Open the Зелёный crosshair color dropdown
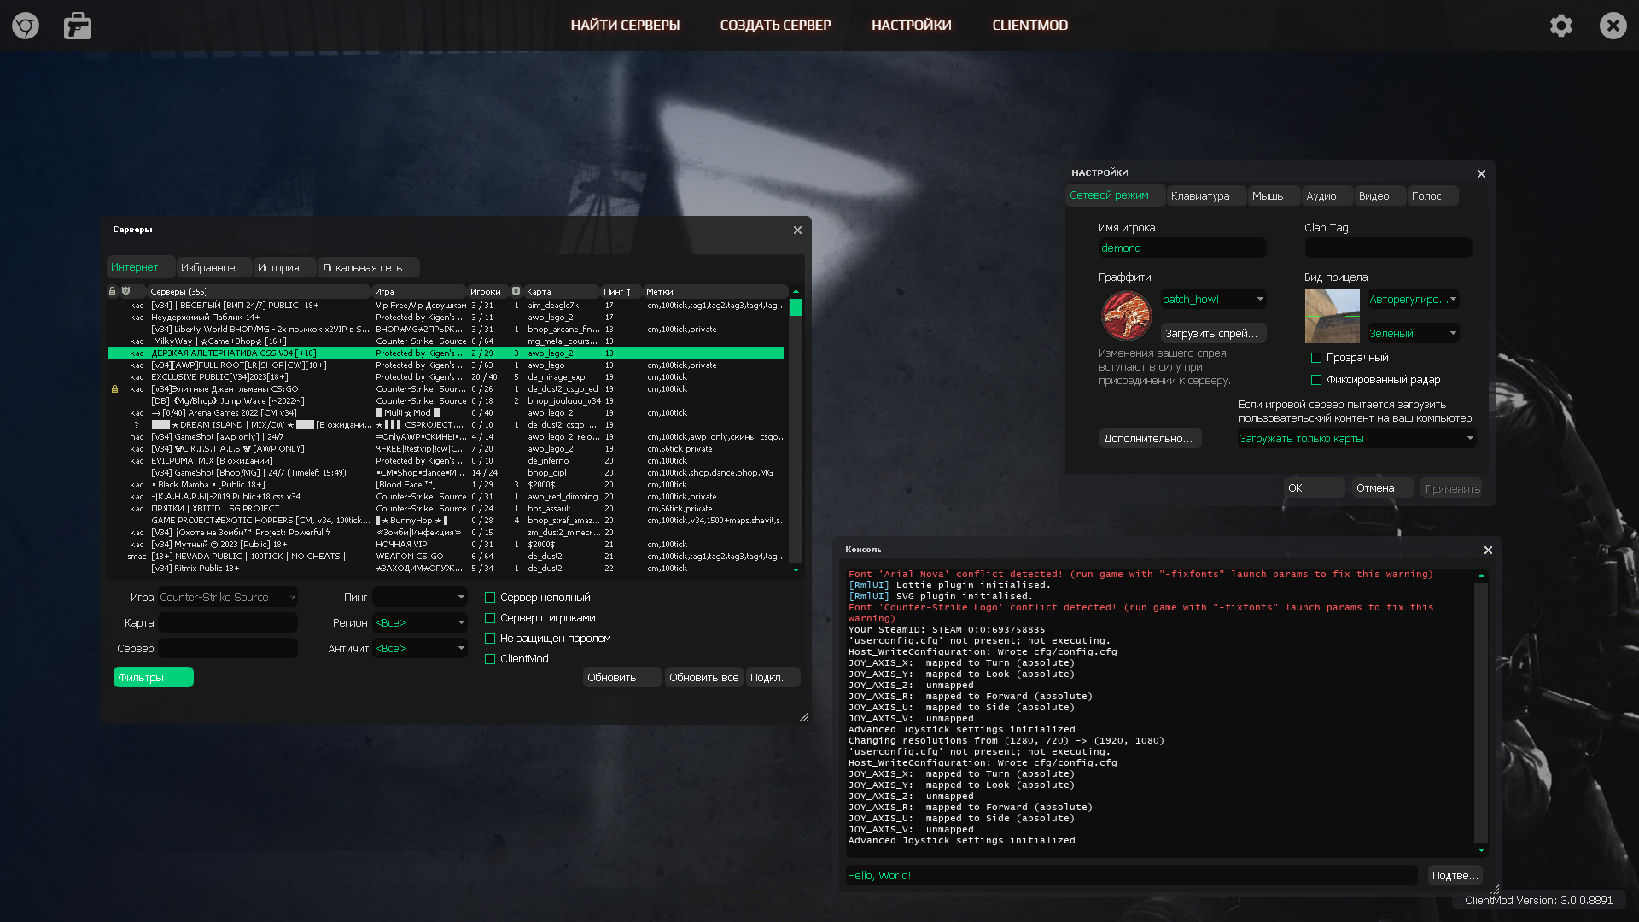The height and width of the screenshot is (922, 1639). point(1413,333)
